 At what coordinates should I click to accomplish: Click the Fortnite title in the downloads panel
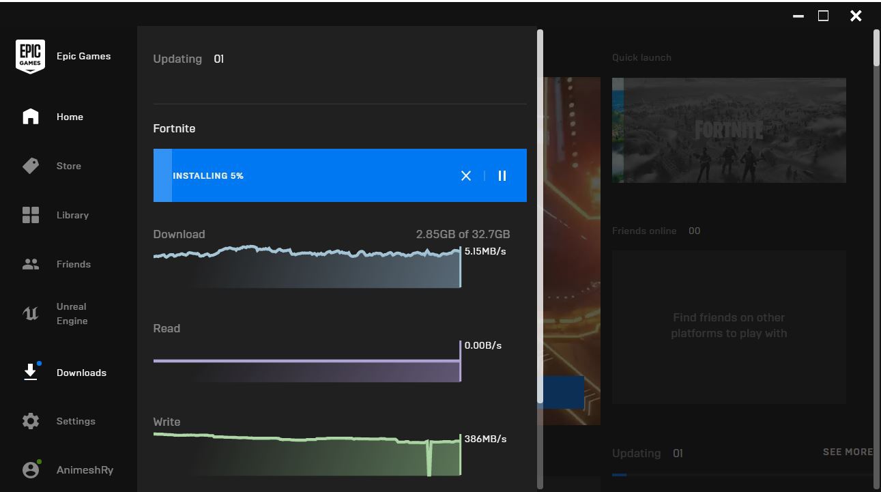174,128
